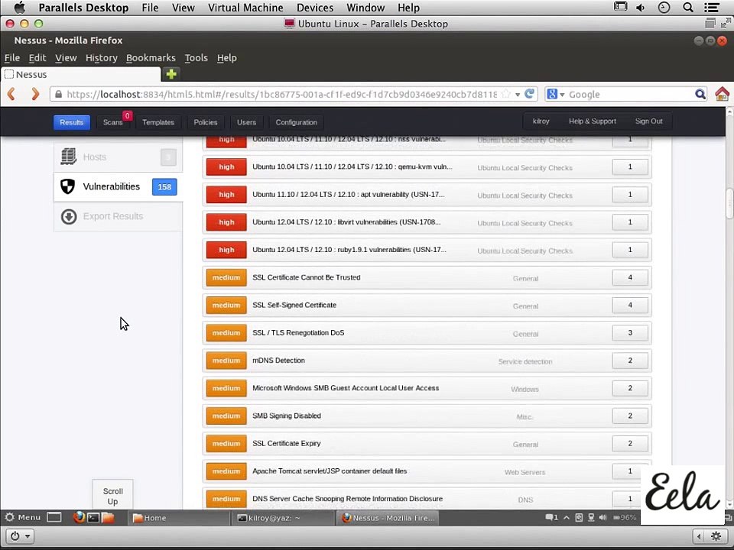The height and width of the screenshot is (550, 734).
Task: Click the network tray icon
Action: point(591,517)
